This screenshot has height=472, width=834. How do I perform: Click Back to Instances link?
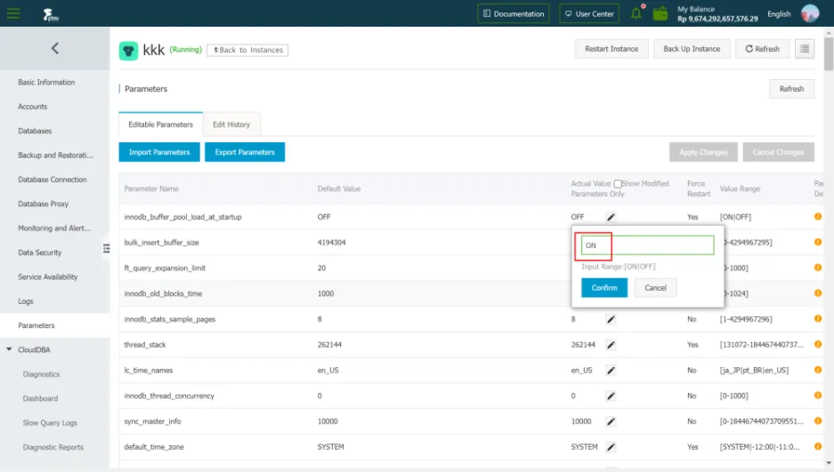247,50
